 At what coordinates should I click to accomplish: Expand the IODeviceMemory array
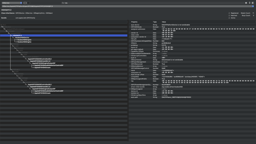(x=130, y=66)
